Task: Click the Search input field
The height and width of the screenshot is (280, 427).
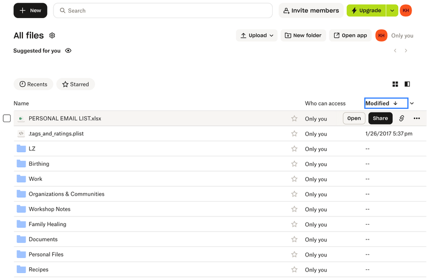Action: coord(163,11)
